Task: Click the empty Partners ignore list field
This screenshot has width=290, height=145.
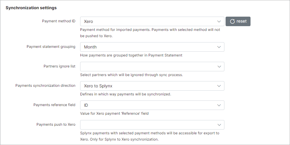Action: click(152, 67)
